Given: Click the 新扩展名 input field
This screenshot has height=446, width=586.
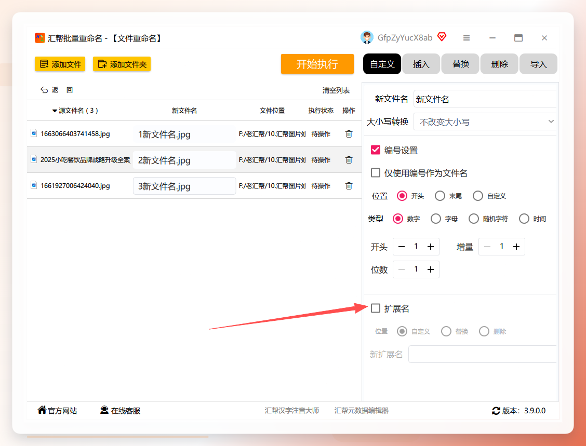Looking at the screenshot, I should point(483,354).
